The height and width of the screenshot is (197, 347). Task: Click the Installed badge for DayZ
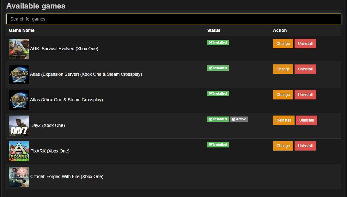click(x=218, y=119)
